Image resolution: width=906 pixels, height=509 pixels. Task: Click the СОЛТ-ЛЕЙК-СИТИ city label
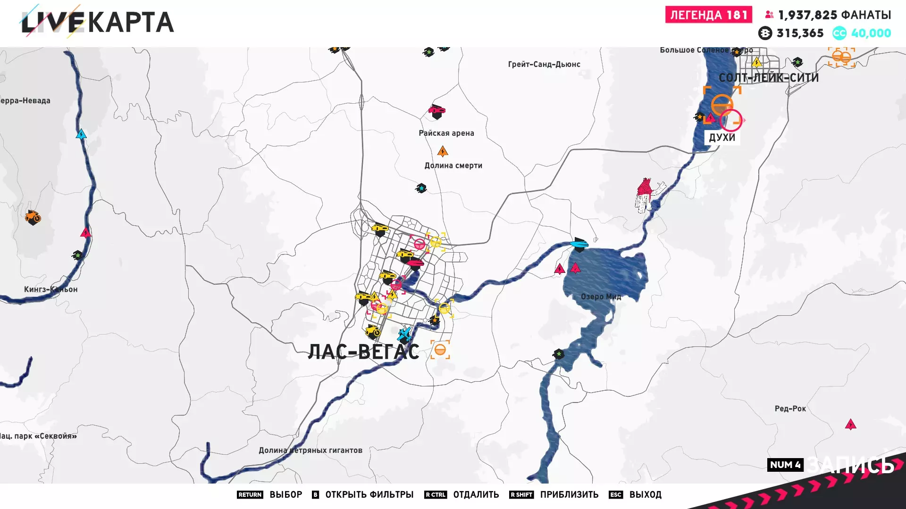(x=768, y=78)
